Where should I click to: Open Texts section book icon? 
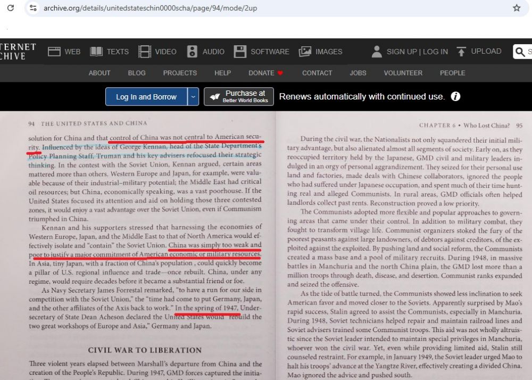click(96, 52)
